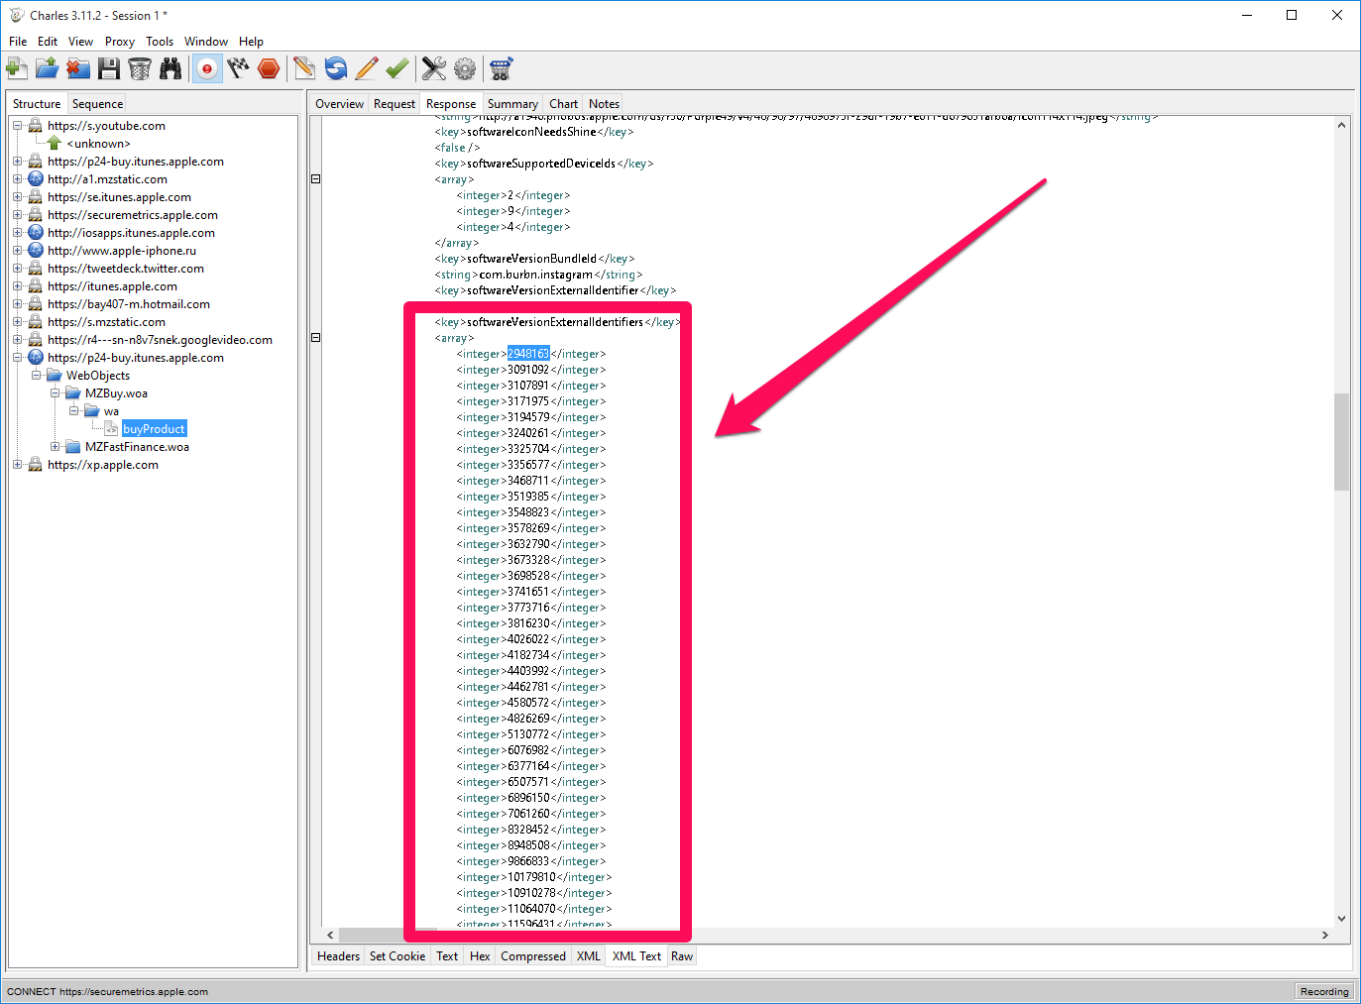This screenshot has height=1004, width=1361.
Task: Switch to the Sequence tab
Action: (97, 104)
